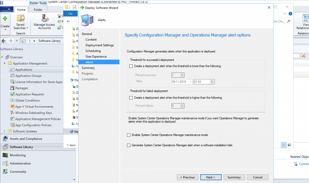
Task: Open License Information for Store Apps
Action: pos(39,82)
